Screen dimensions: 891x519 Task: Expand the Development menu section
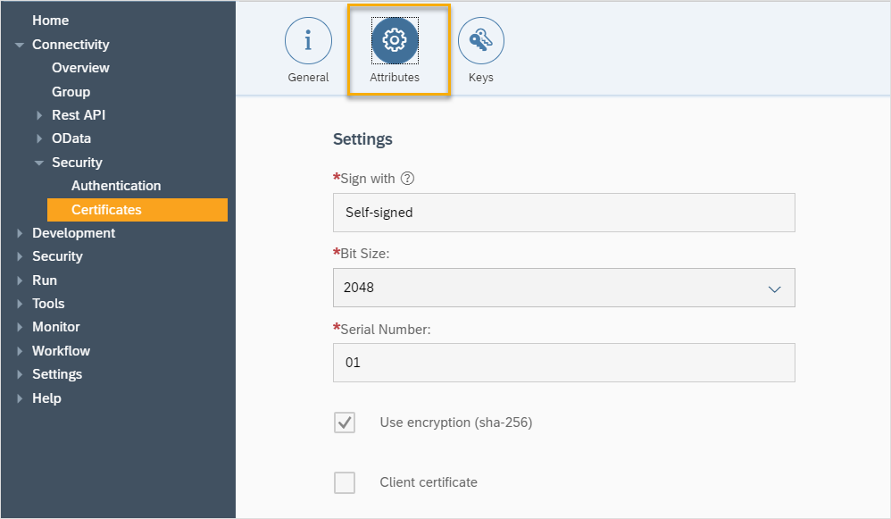click(20, 233)
